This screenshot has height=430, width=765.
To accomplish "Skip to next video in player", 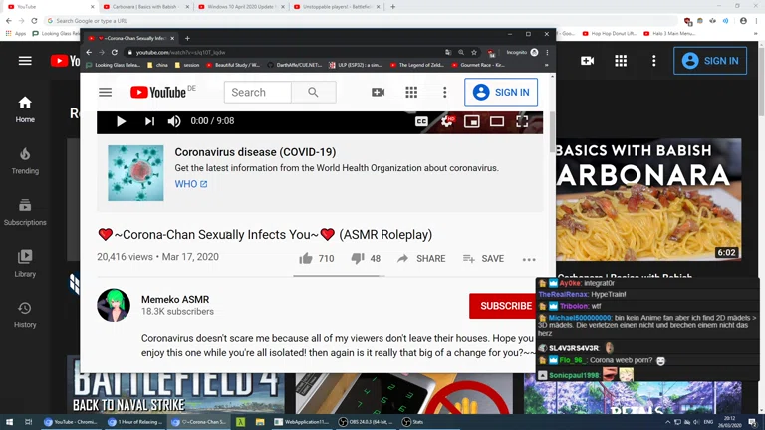I will (149, 121).
